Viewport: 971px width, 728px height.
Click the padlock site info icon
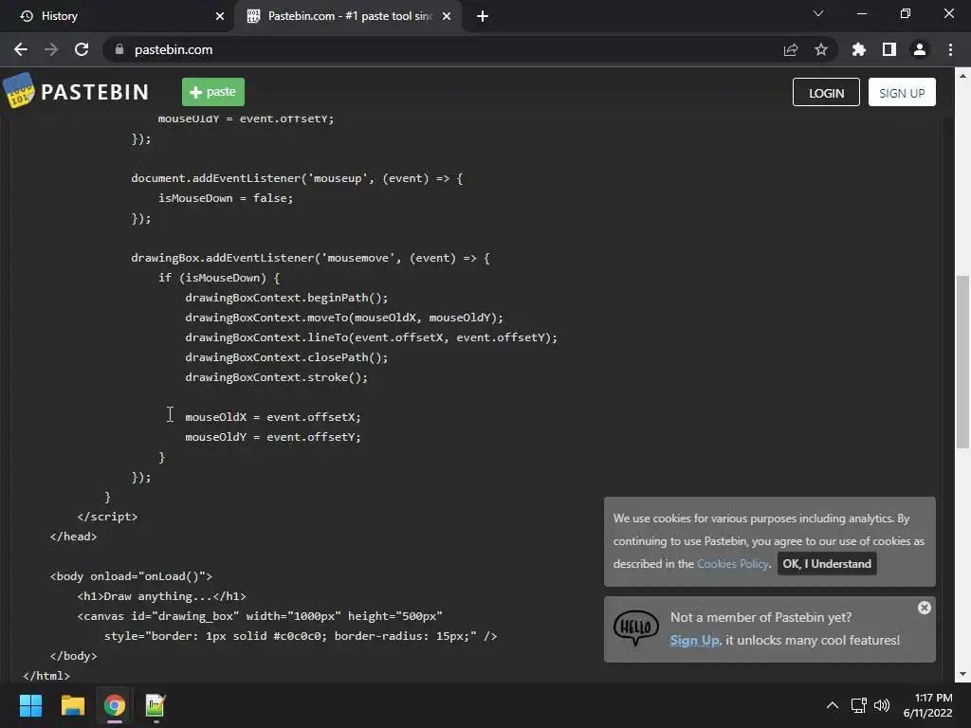point(119,49)
